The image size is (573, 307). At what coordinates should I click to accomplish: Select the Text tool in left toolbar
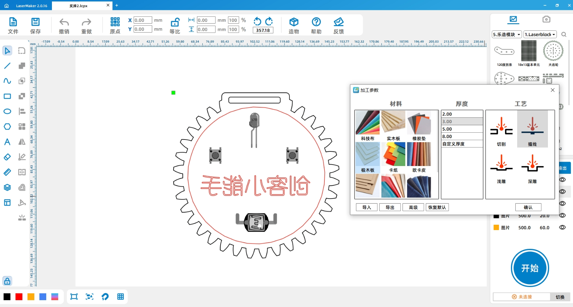tap(7, 142)
